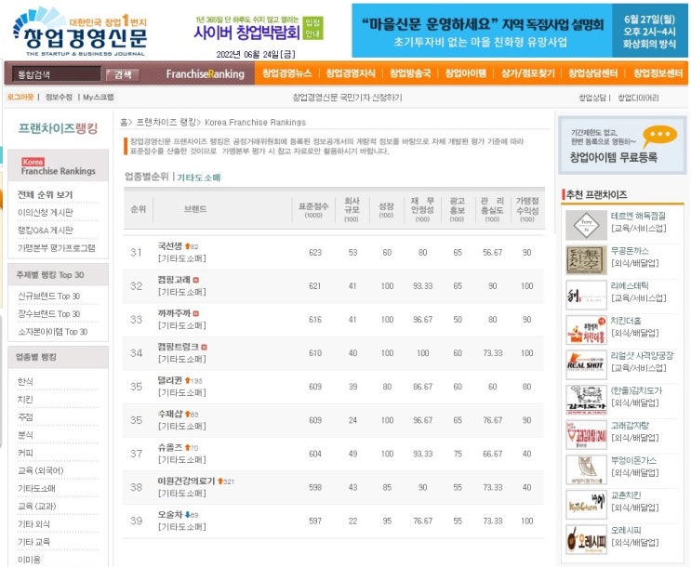Open the 창업경영신문 site logo

click(80, 33)
